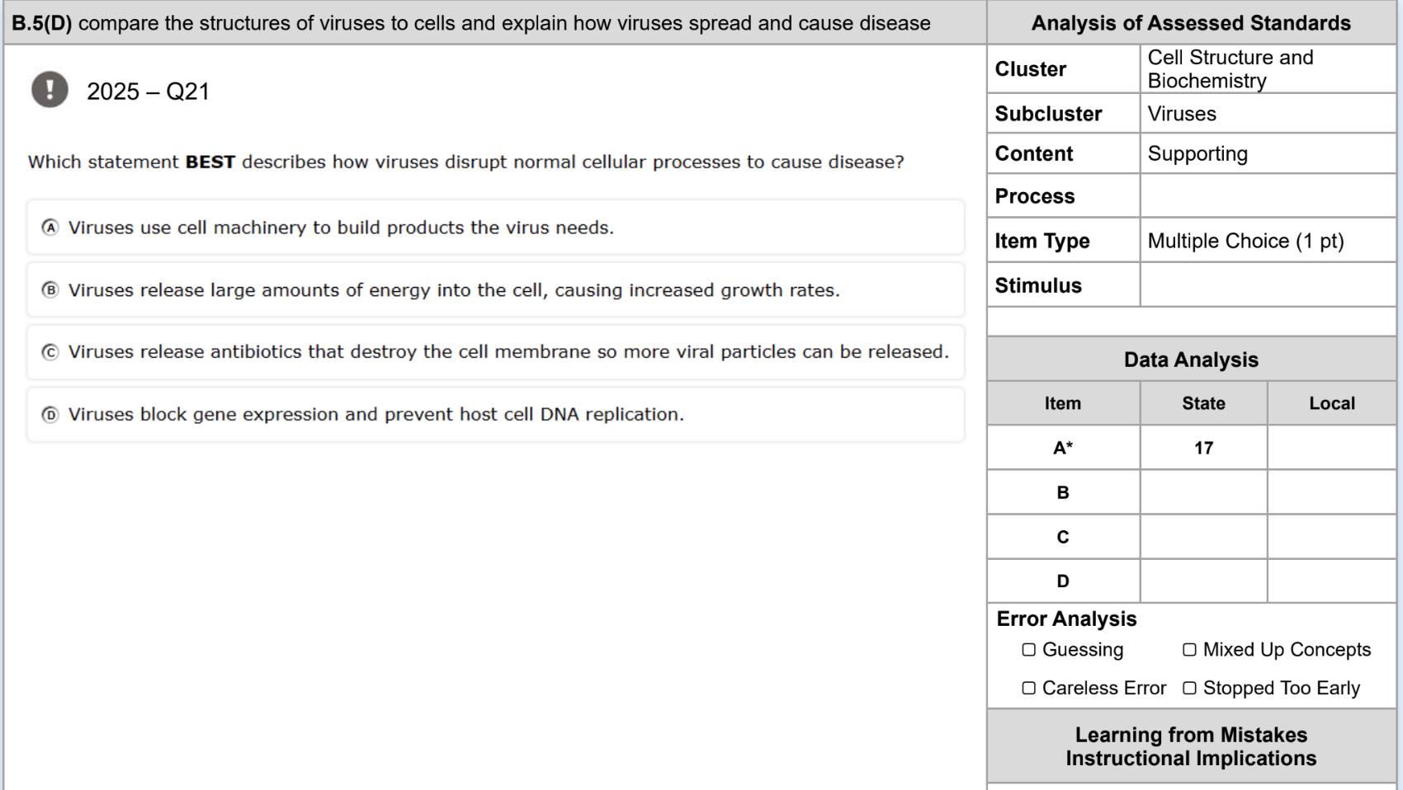The width and height of the screenshot is (1403, 790).
Task: Click the State value 17 cell
Action: [1203, 448]
